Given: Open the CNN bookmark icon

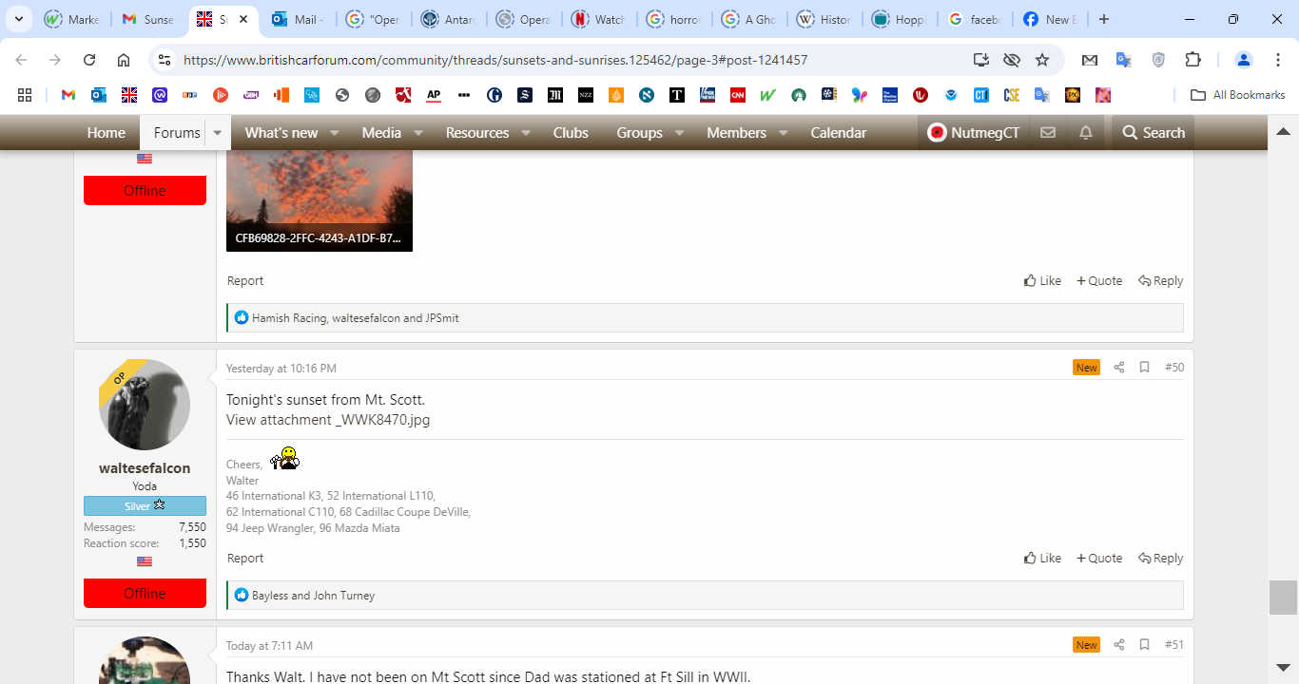Looking at the screenshot, I should (x=737, y=95).
